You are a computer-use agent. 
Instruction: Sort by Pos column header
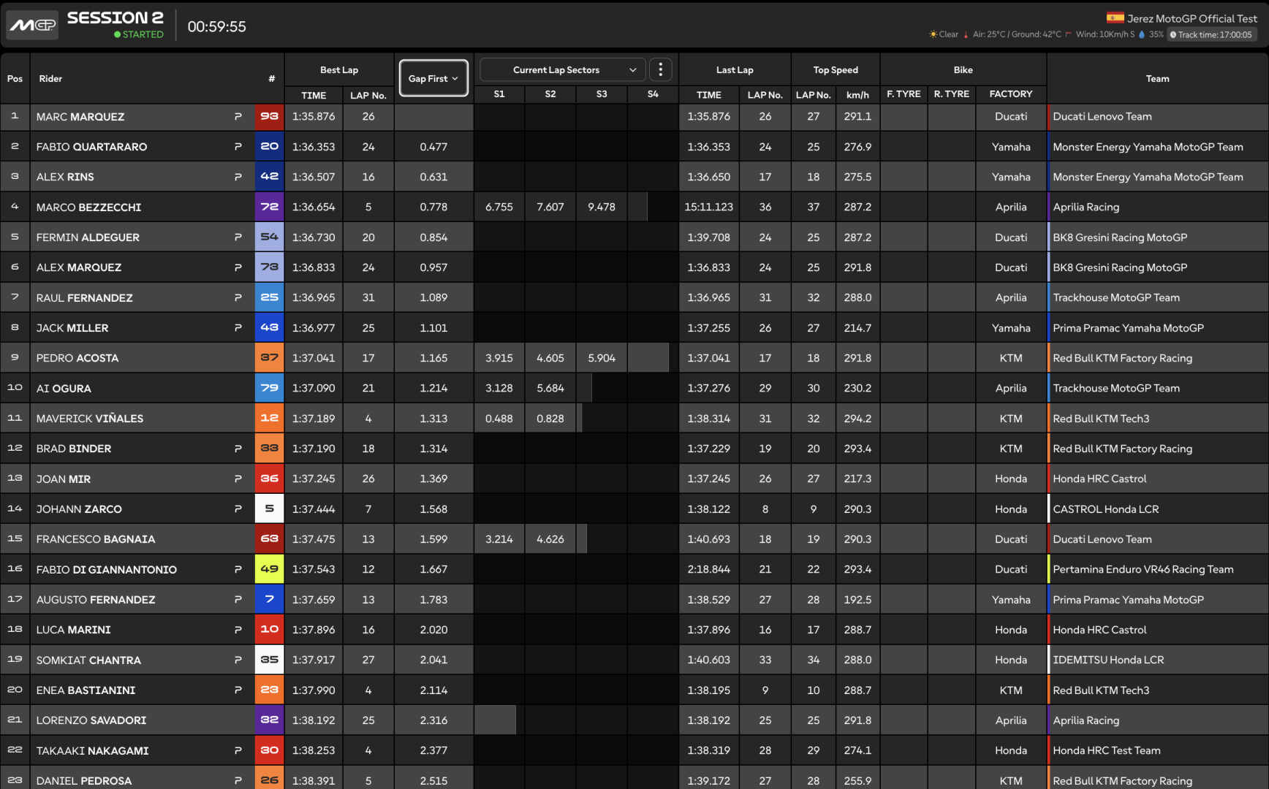15,79
